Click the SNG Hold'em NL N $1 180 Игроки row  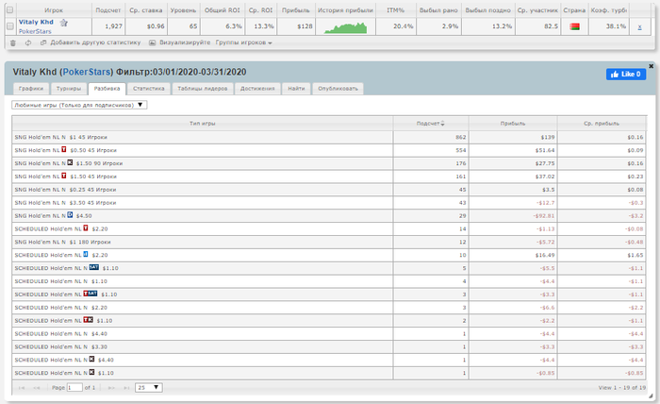pos(329,242)
